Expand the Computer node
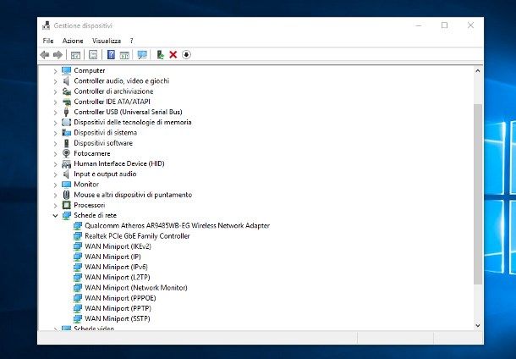 pyautogui.click(x=55, y=71)
